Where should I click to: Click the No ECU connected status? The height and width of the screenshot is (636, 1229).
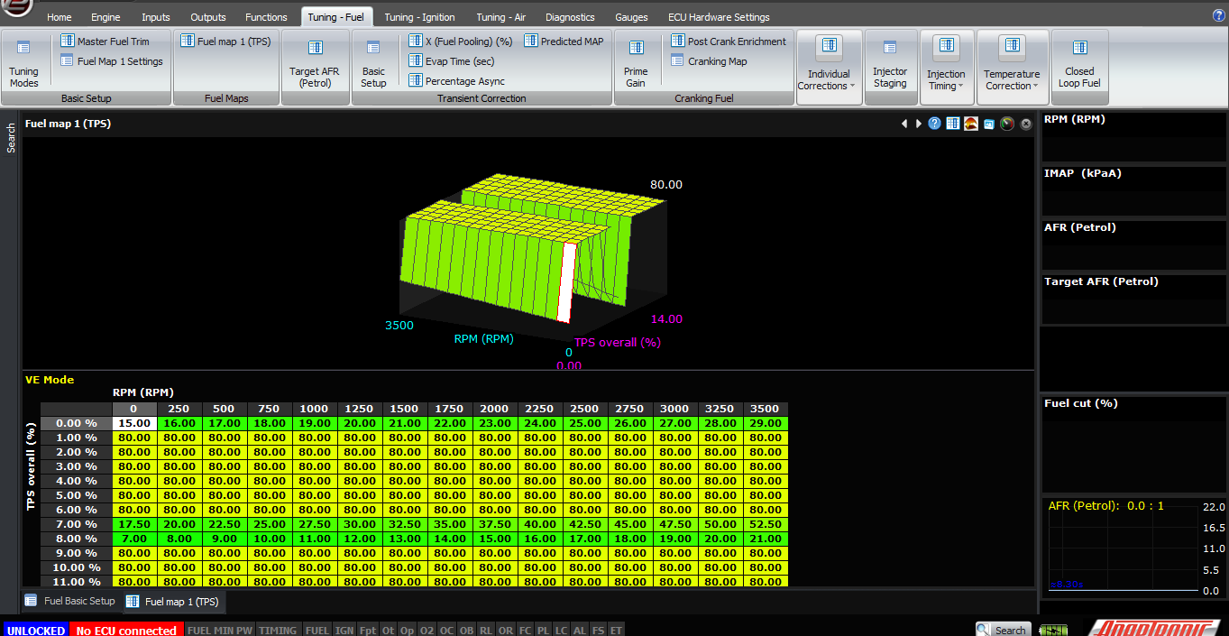point(126,630)
